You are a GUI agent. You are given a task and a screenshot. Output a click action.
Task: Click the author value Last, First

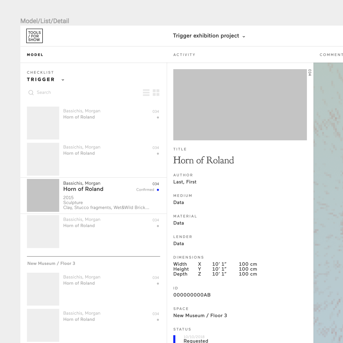185,182
